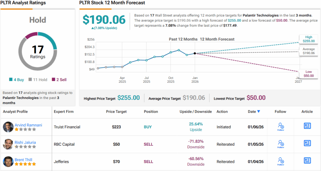321x171 pixels.
Task: Open the article for RBC Capital rating
Action: coord(307,143)
